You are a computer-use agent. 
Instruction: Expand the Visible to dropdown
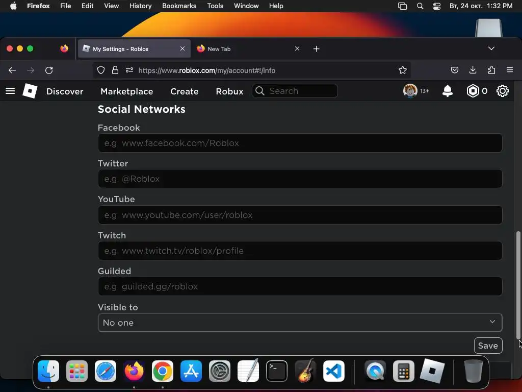pyautogui.click(x=300, y=323)
